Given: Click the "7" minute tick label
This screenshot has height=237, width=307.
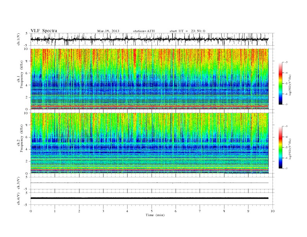Looking at the screenshot, I should pyautogui.click(x=200, y=211).
